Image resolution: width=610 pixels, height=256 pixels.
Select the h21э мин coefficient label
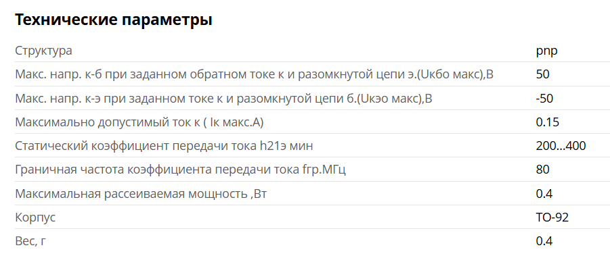(164, 146)
